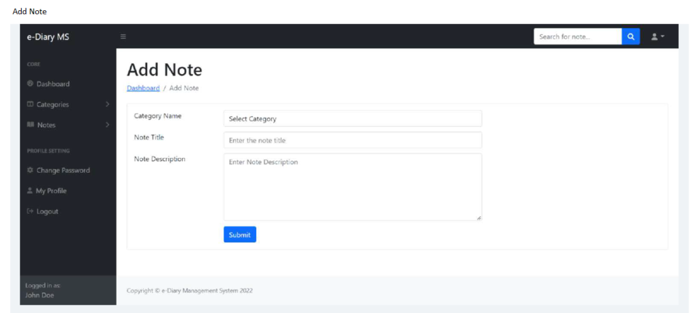Screen dimensions: 698x313
Task: Focus the Search for note field
Action: click(578, 37)
